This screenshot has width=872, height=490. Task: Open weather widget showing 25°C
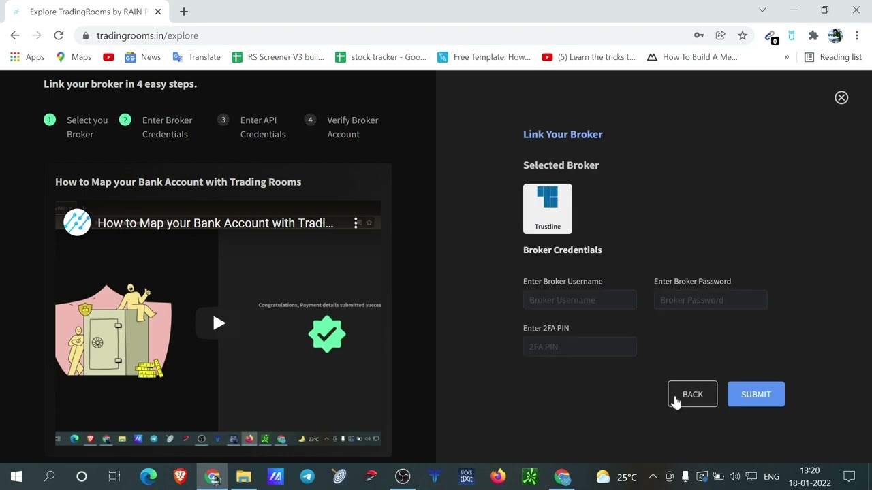tap(617, 476)
